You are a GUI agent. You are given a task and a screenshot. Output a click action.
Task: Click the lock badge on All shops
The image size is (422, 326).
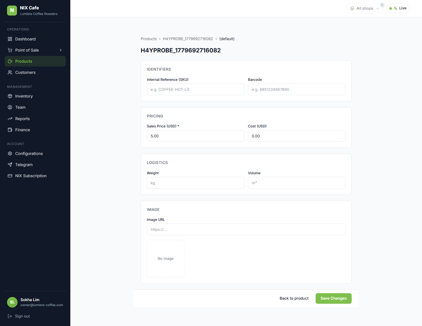click(x=382, y=5)
